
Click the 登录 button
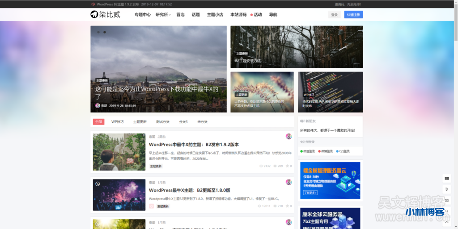tap(334, 15)
